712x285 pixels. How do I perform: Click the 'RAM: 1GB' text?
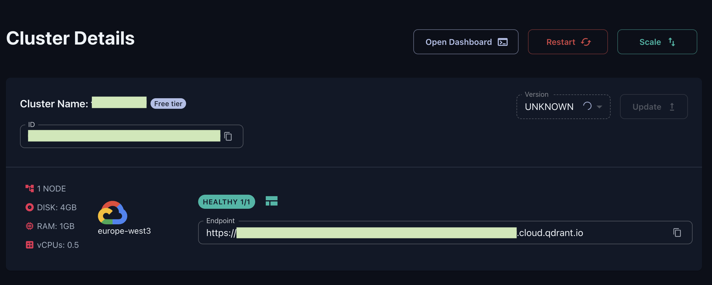click(56, 226)
